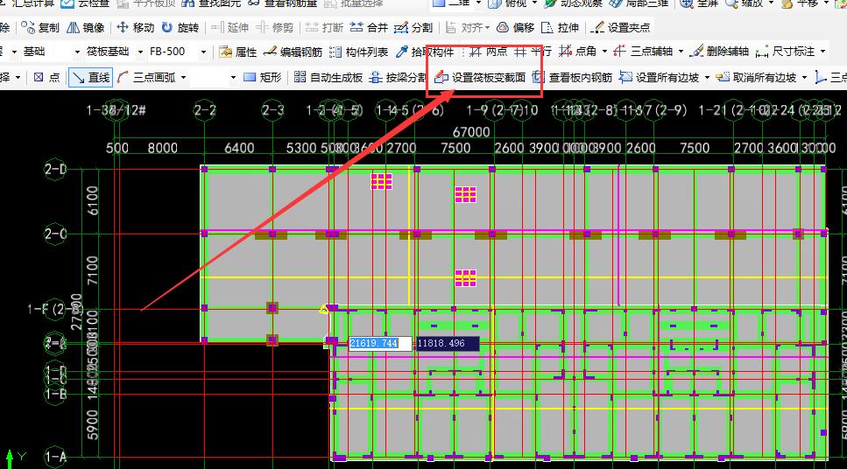Select the 平行 parallel axis tool
This screenshot has height=469, width=847.
533,52
